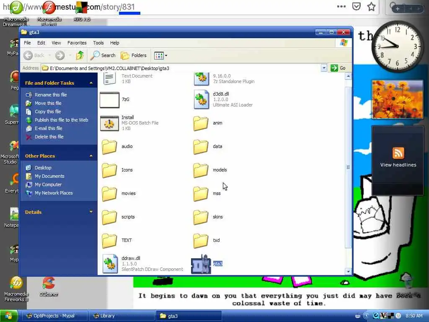Select the scripts folder
The height and width of the screenshot is (322, 429).
(x=109, y=217)
